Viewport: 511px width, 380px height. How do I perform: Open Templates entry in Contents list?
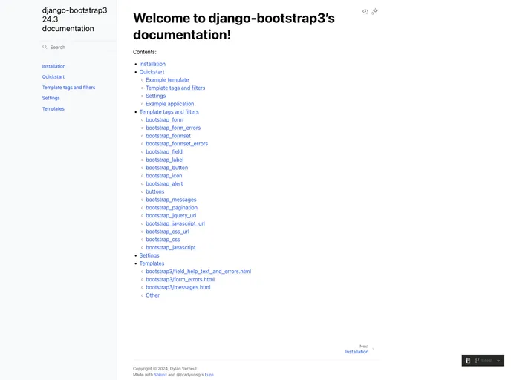152,263
